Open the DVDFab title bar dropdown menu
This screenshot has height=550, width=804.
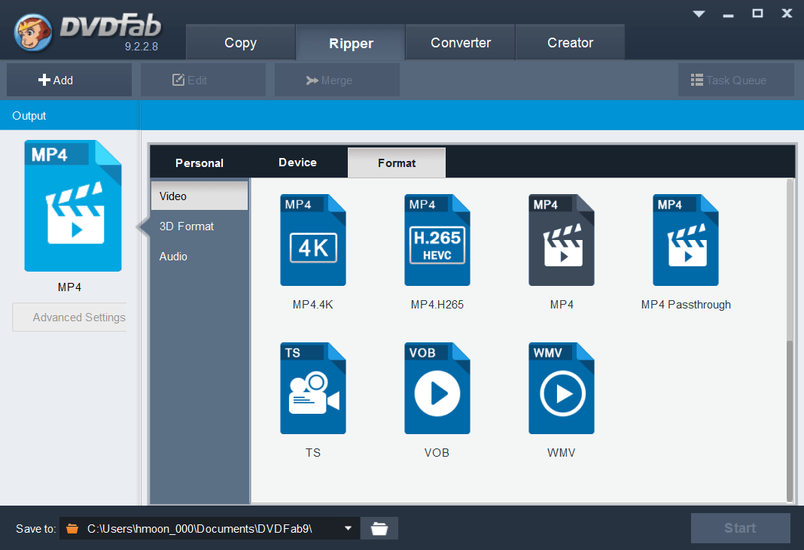point(699,14)
